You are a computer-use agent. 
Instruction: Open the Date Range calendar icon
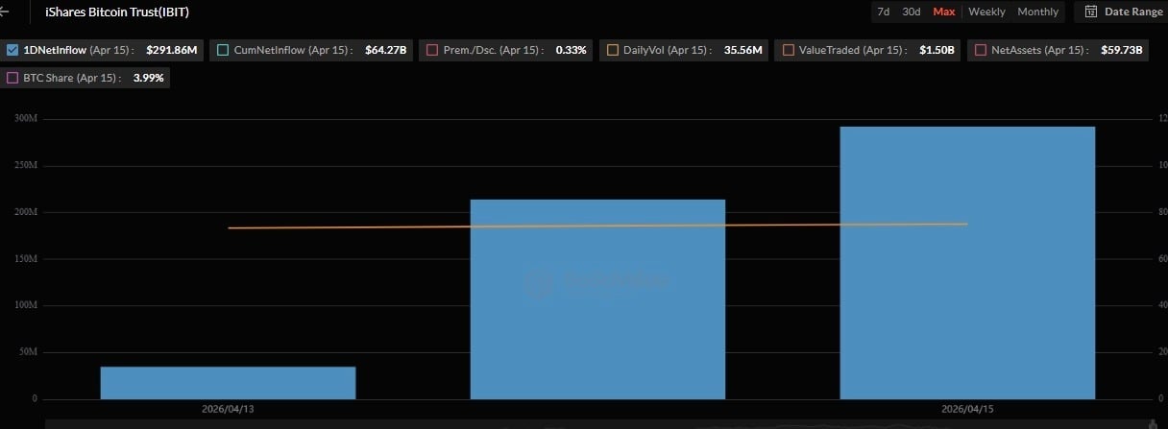(x=1091, y=12)
